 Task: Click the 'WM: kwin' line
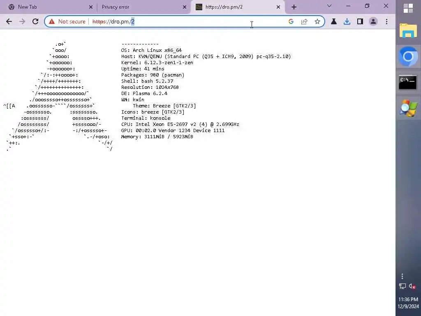pos(133,100)
